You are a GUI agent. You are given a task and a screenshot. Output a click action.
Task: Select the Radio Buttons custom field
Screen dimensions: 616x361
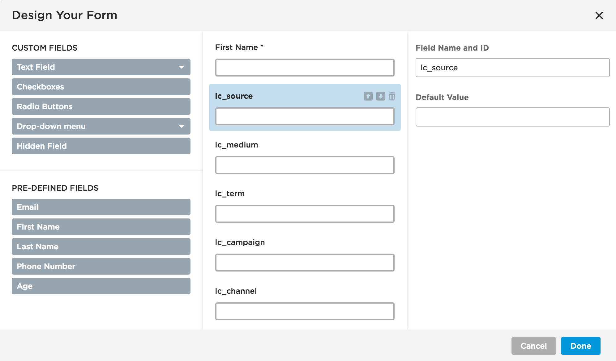coord(101,106)
